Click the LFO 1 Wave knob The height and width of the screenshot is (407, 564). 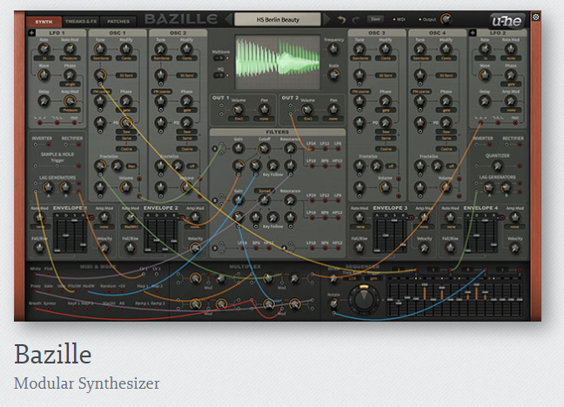point(44,75)
